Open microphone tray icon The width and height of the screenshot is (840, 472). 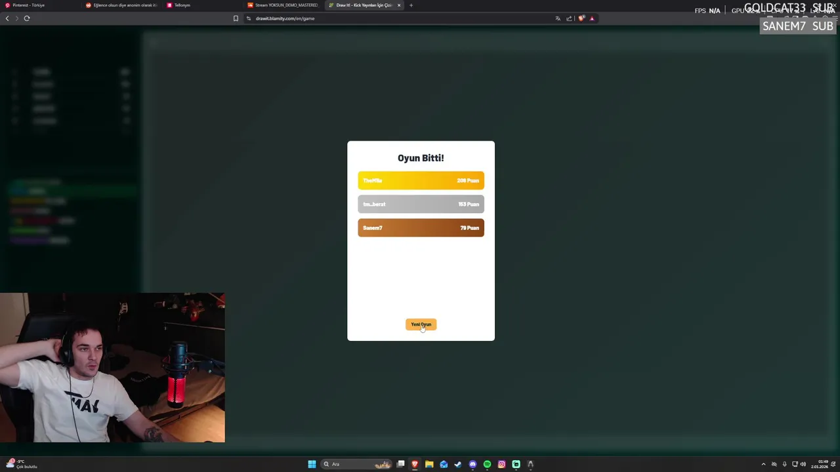[784, 464]
